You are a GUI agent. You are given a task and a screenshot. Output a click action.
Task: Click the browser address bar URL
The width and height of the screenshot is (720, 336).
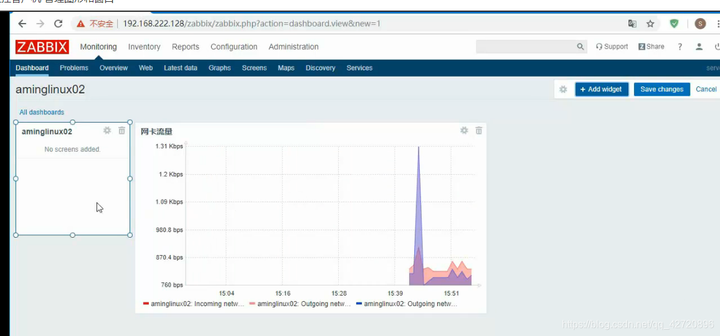click(252, 24)
